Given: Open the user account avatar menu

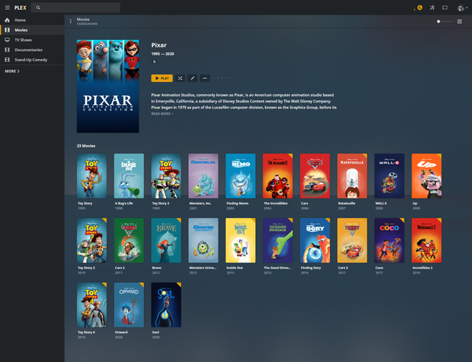Looking at the screenshot, I should pyautogui.click(x=461, y=8).
